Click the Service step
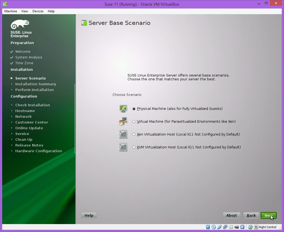This screenshot has height=232, width=284. point(22,134)
